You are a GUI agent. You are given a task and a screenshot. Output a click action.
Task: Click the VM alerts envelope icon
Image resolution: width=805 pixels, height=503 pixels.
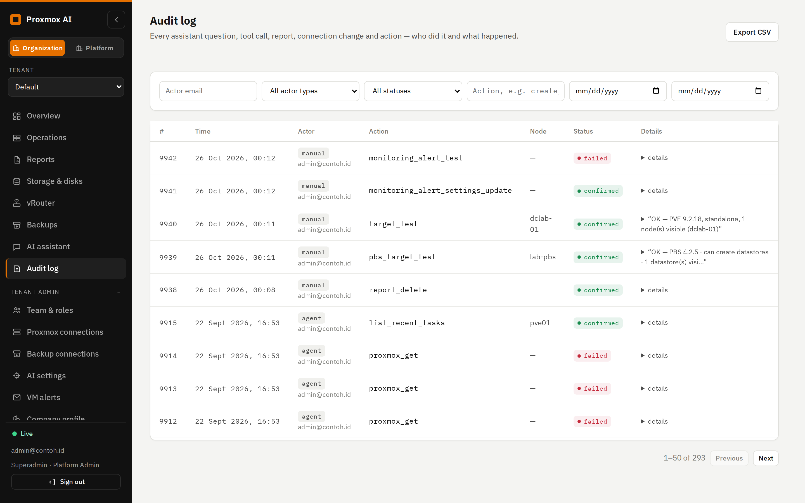(17, 398)
